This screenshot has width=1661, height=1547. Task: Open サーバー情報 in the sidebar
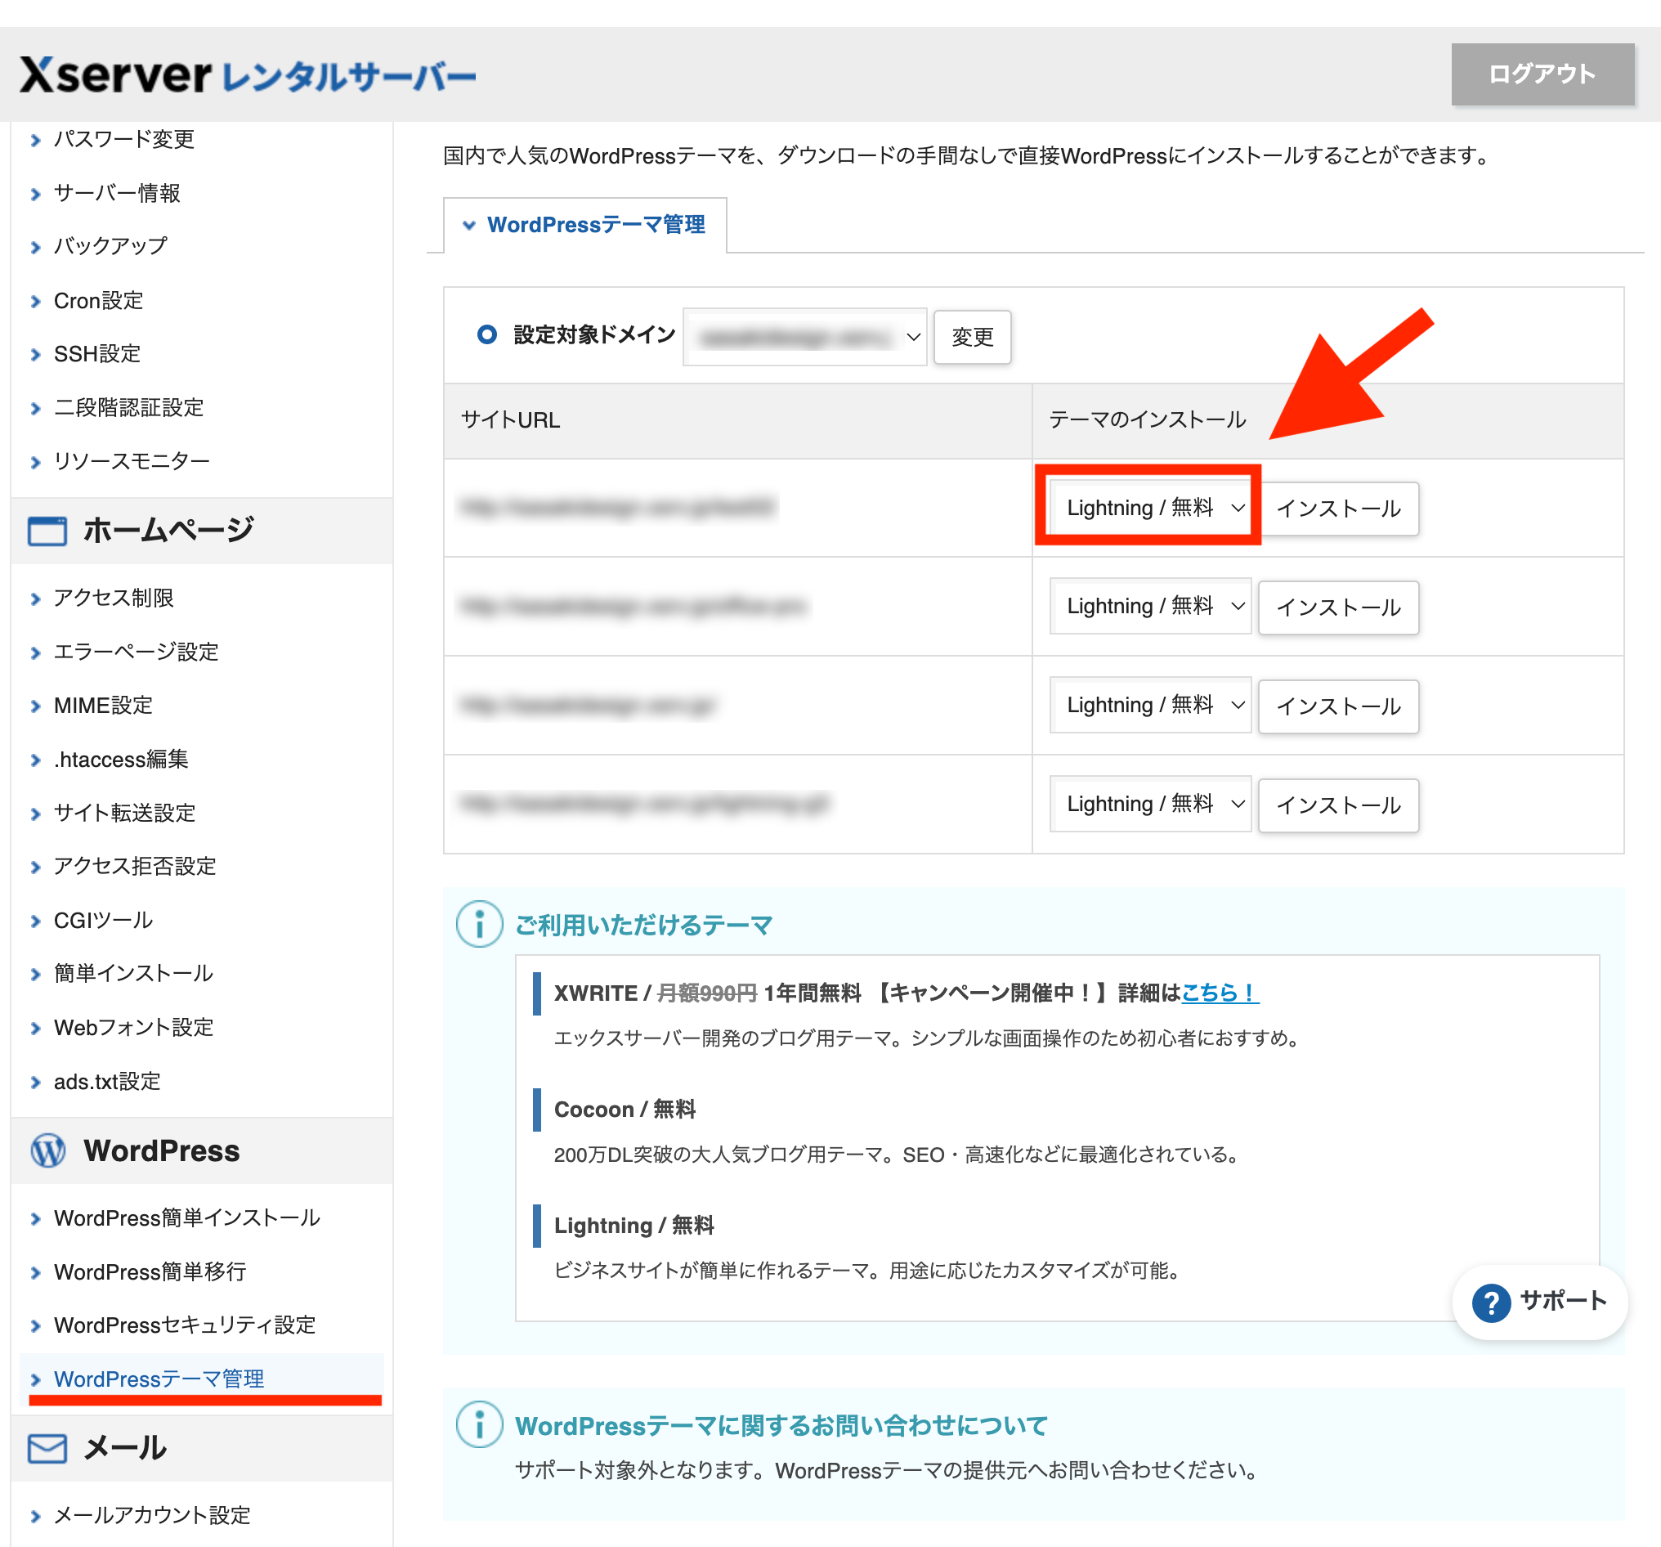[x=117, y=193]
